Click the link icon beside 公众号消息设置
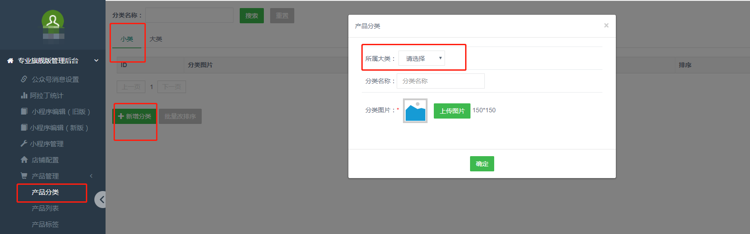Screen dimensions: 750x234 click(x=24, y=79)
